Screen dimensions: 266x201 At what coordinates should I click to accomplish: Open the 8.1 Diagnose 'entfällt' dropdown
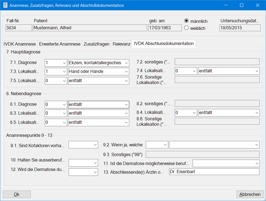[126, 104]
